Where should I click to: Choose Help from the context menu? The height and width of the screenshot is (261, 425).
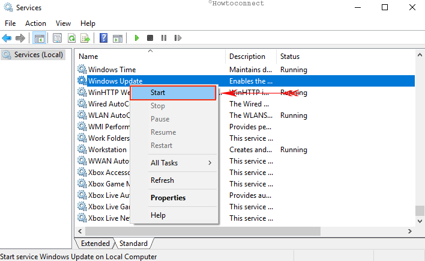click(x=174, y=215)
